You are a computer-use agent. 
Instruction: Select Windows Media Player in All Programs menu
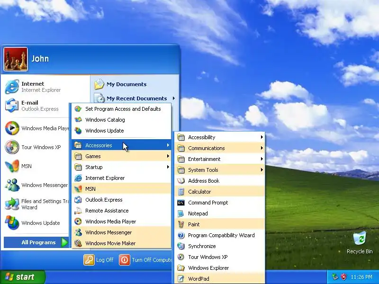point(121,222)
